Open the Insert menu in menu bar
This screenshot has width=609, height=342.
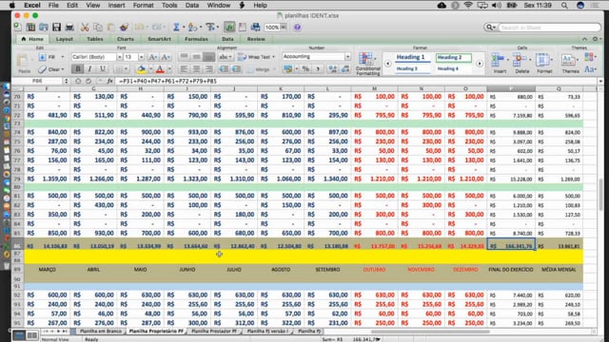coord(116,5)
